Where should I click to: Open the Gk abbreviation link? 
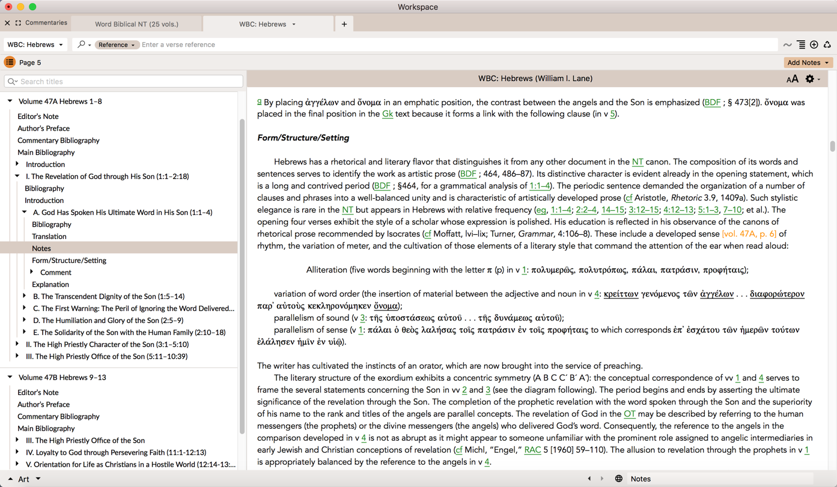pyautogui.click(x=388, y=114)
